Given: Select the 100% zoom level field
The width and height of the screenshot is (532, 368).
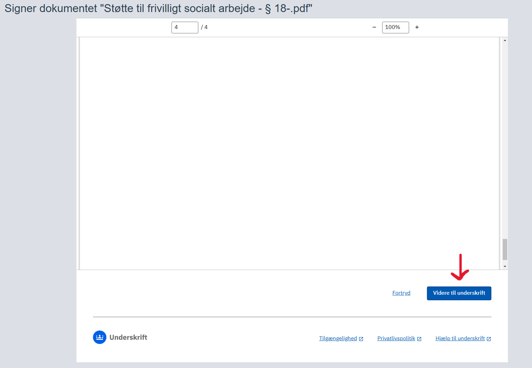Looking at the screenshot, I should coord(395,27).
